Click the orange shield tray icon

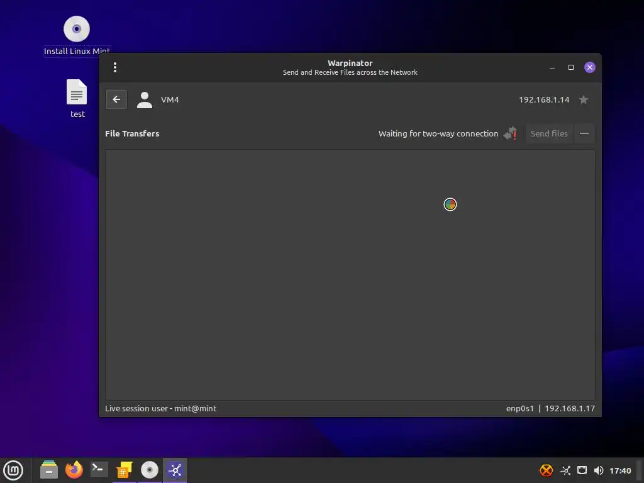pyautogui.click(x=547, y=470)
